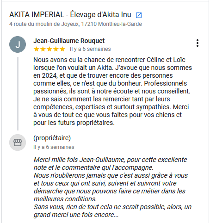Click the reply sentence "Sans vous, rien de tout cela"

point(112,211)
